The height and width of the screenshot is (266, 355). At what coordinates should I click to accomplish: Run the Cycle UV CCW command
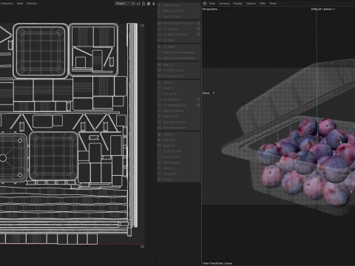[179, 151]
